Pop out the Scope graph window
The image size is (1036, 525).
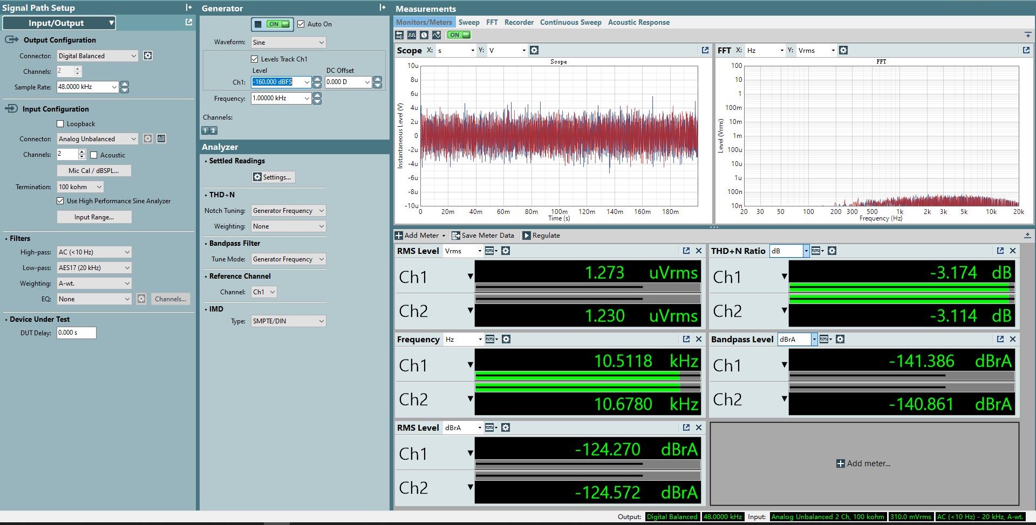coord(705,50)
